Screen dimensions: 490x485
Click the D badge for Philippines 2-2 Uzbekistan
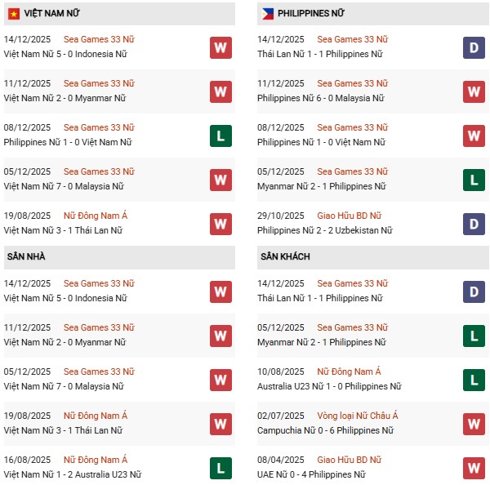[474, 224]
